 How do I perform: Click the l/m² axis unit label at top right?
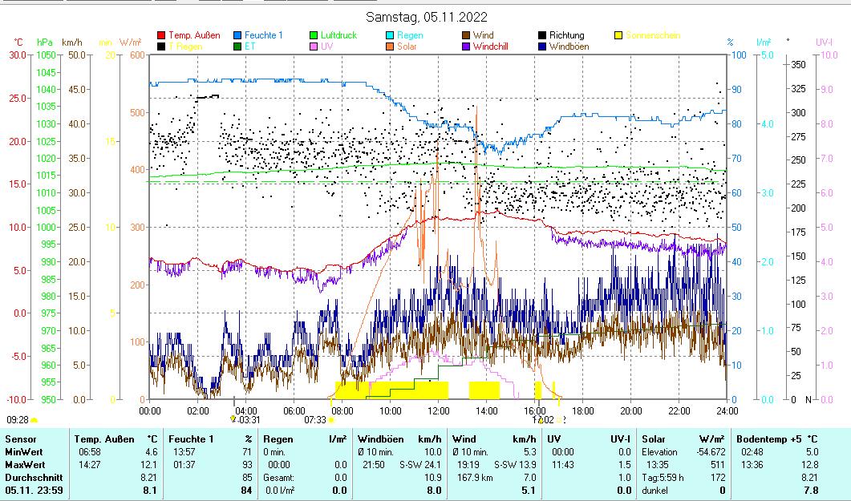(x=764, y=42)
